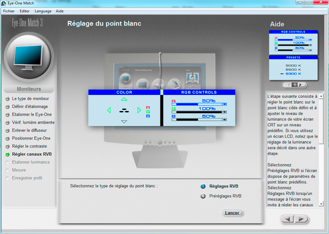The height and width of the screenshot is (234, 329).
Task: Click the Lancer button
Action: [x=232, y=213]
